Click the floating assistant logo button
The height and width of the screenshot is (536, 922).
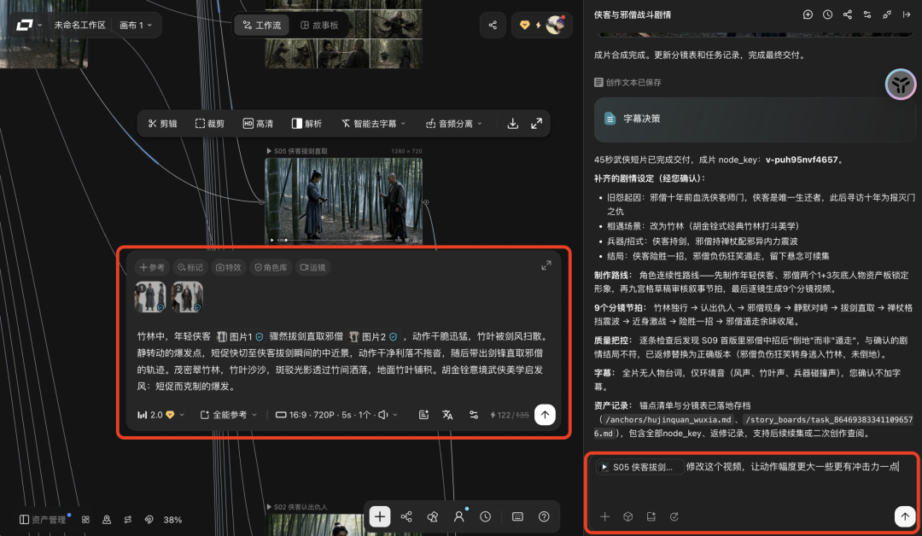tap(901, 84)
